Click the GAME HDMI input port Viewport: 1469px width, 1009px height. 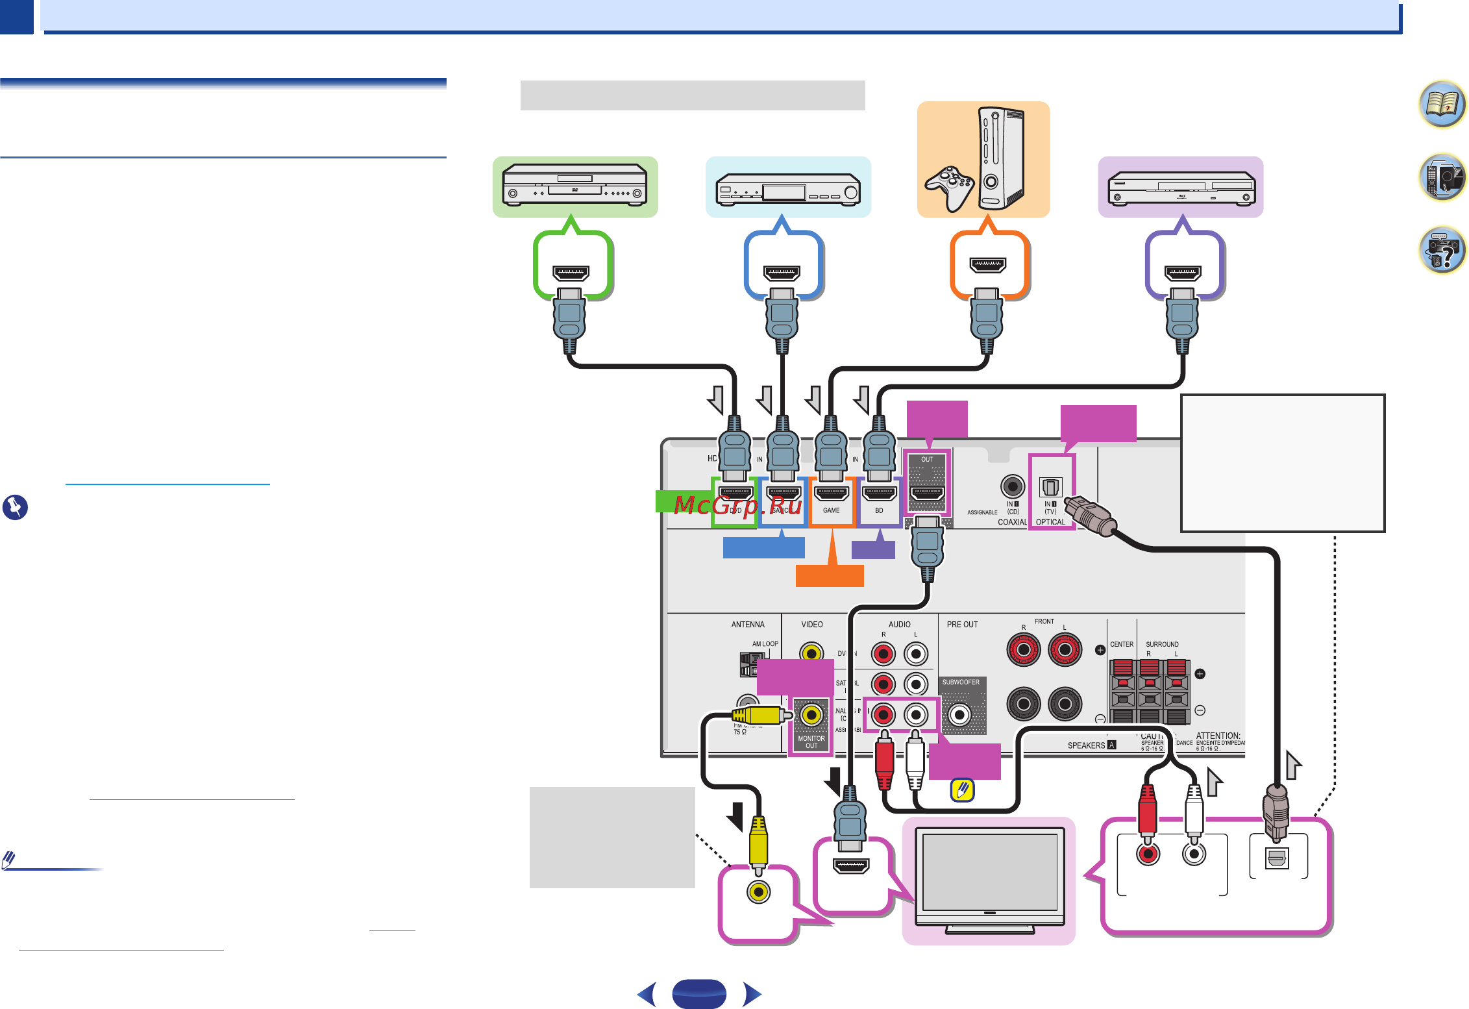click(831, 493)
